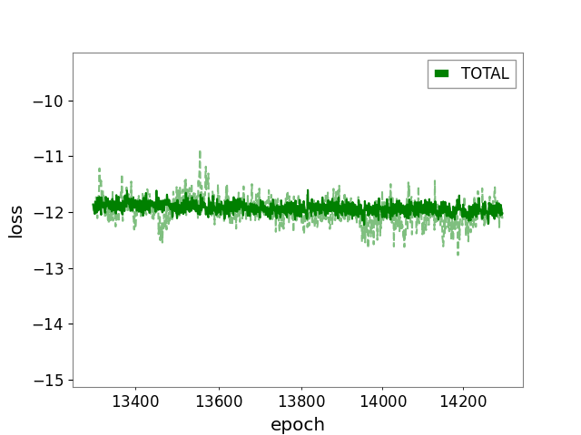Click the y-axis tick label −12
The width and height of the screenshot is (581, 435).
point(48,213)
